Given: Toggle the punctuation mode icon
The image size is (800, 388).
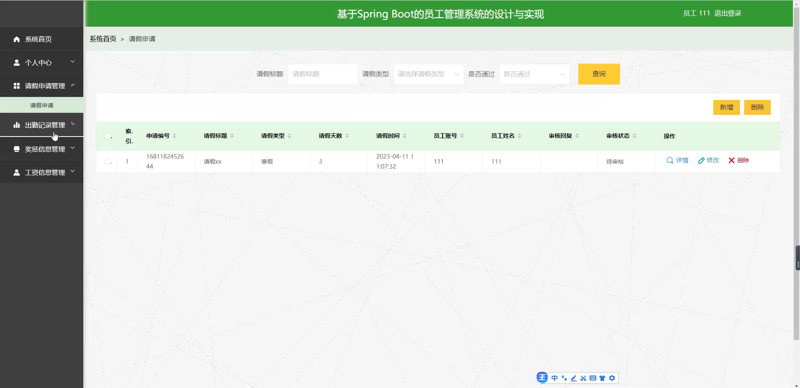Looking at the screenshot, I should [x=564, y=378].
